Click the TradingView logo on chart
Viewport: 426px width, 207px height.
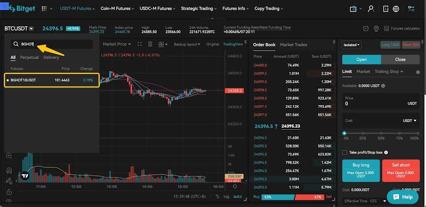click(25, 175)
